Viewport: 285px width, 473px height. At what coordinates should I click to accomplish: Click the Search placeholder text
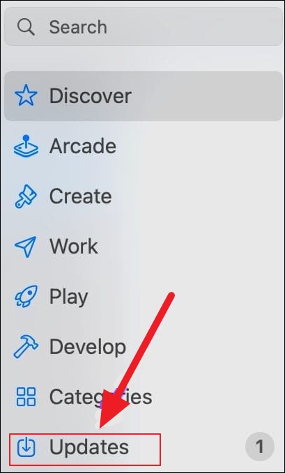(x=78, y=27)
